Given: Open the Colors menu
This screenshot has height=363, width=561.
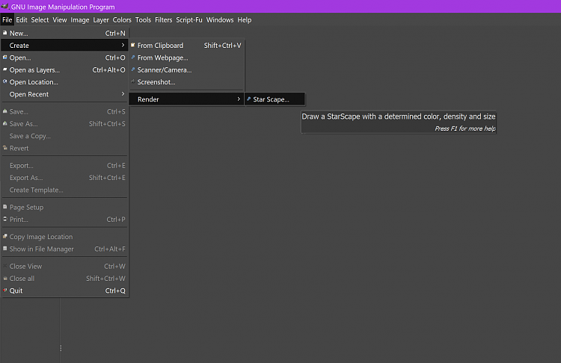Looking at the screenshot, I should (122, 20).
